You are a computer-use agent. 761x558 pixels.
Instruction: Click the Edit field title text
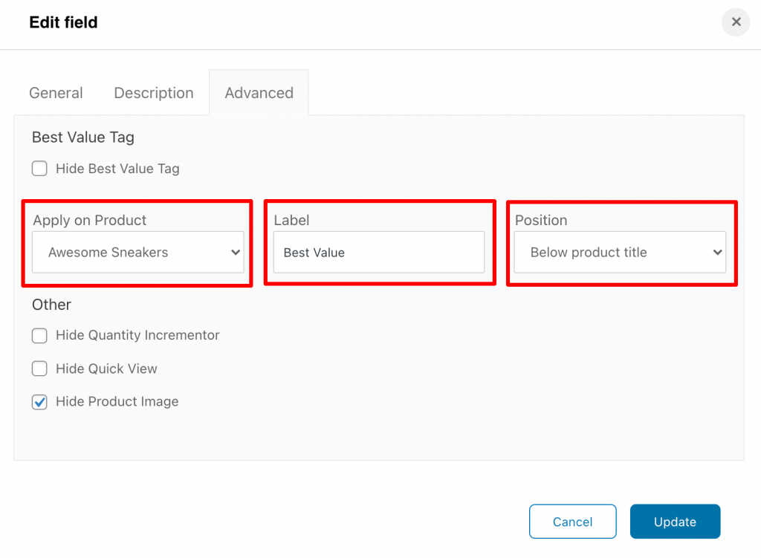[64, 22]
